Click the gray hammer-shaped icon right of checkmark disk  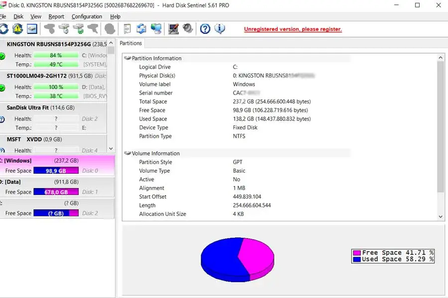tap(93, 28)
